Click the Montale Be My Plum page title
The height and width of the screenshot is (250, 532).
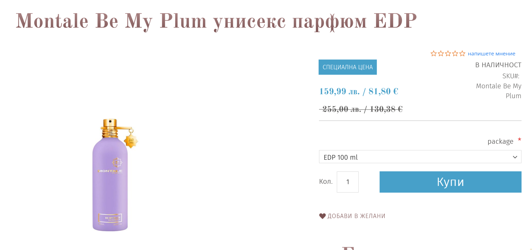click(216, 21)
